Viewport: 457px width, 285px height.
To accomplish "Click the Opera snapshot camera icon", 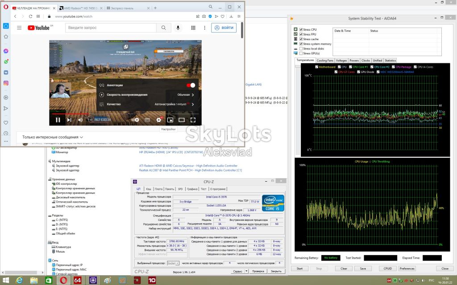I will click(x=204, y=16).
